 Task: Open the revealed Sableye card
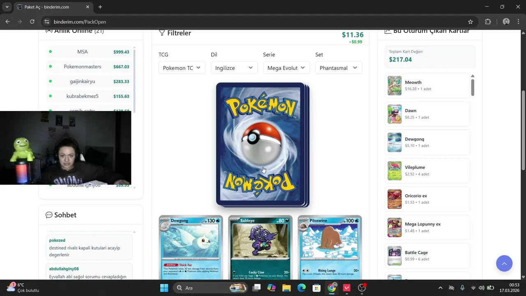260,247
